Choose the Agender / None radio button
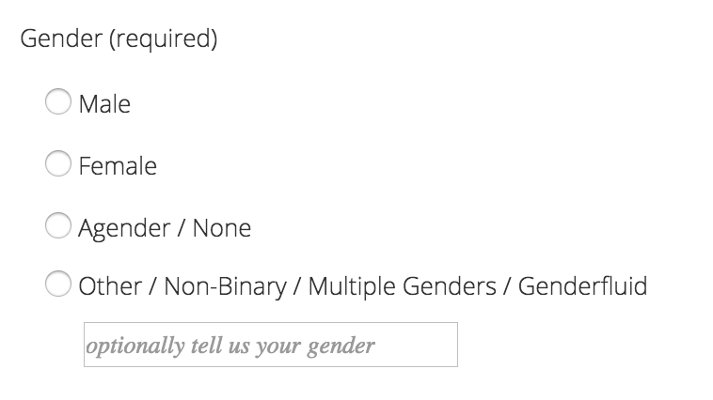 (58, 226)
